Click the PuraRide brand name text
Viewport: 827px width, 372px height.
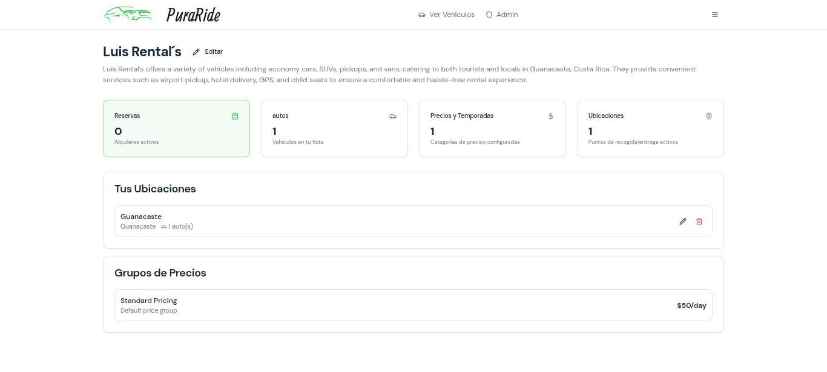point(193,15)
